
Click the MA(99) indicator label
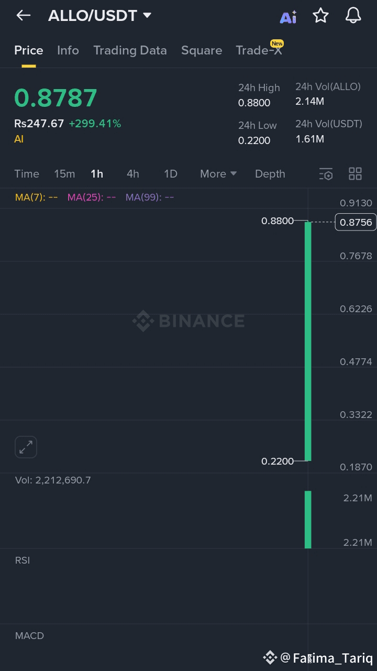[x=150, y=197]
